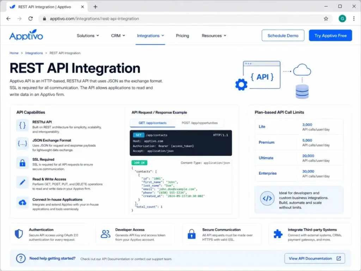
Task: Click the API Request / Response Example title
Action: tap(159, 113)
